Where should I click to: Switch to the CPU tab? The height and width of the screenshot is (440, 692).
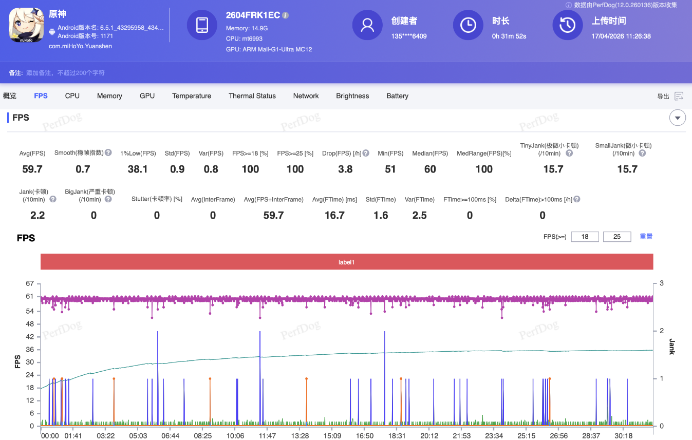[72, 96]
